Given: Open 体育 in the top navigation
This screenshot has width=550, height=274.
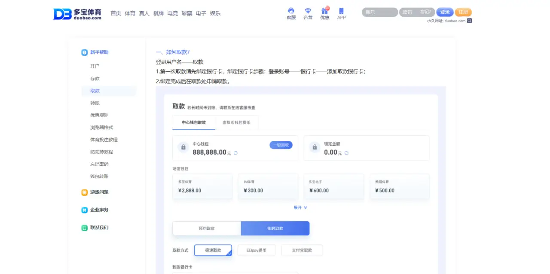Looking at the screenshot, I should coord(130,13).
